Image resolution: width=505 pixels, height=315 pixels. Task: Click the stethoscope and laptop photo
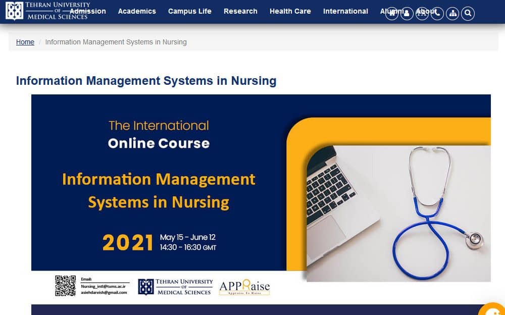tap(398, 212)
